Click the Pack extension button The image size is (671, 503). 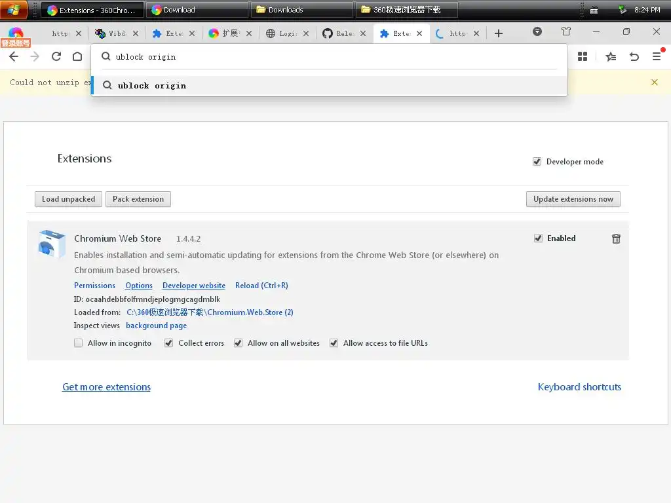(138, 199)
